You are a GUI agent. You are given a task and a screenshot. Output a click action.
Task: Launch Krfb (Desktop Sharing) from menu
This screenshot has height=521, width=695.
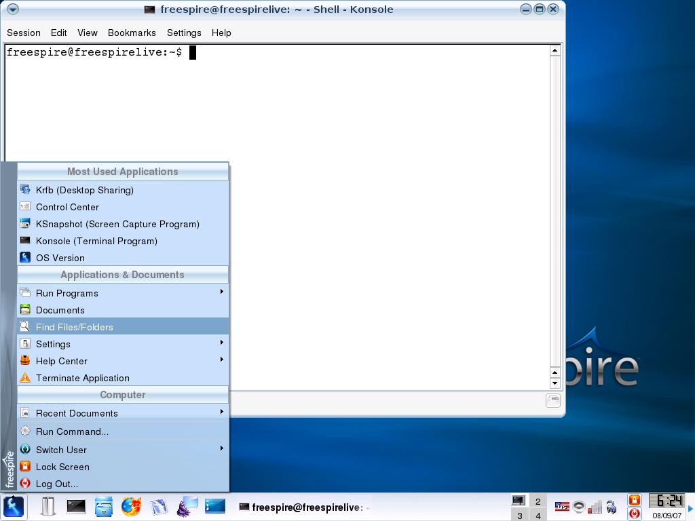coord(123,190)
